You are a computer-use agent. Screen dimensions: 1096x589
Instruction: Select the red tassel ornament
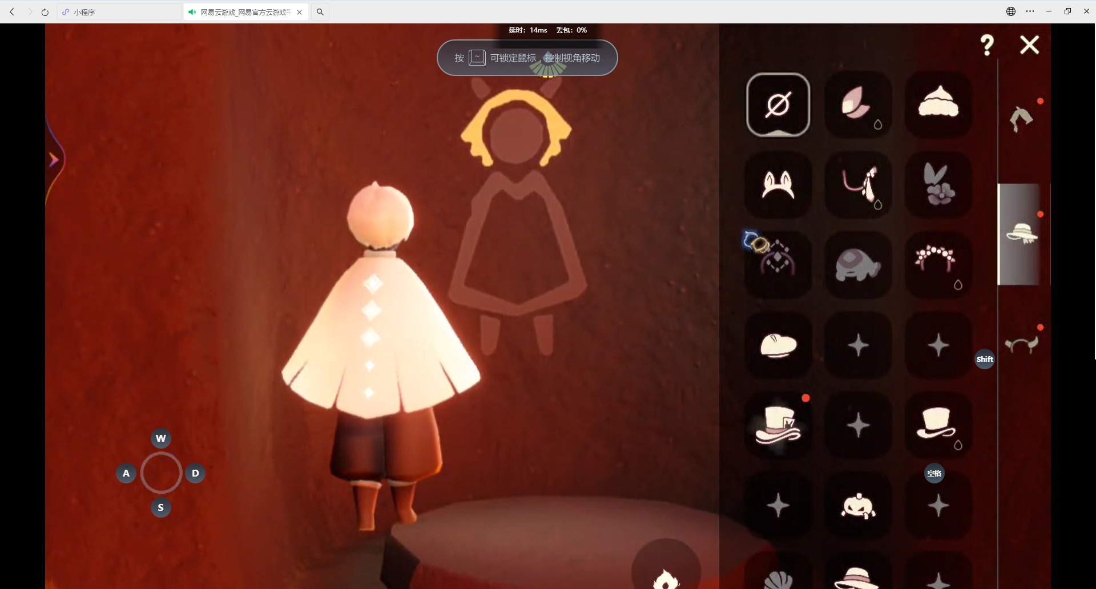pyautogui.click(x=858, y=185)
